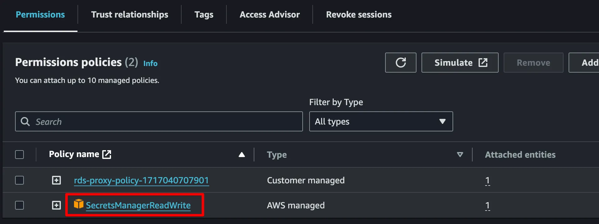Open the SecretsManagerReadWrite policy link

pyautogui.click(x=138, y=206)
